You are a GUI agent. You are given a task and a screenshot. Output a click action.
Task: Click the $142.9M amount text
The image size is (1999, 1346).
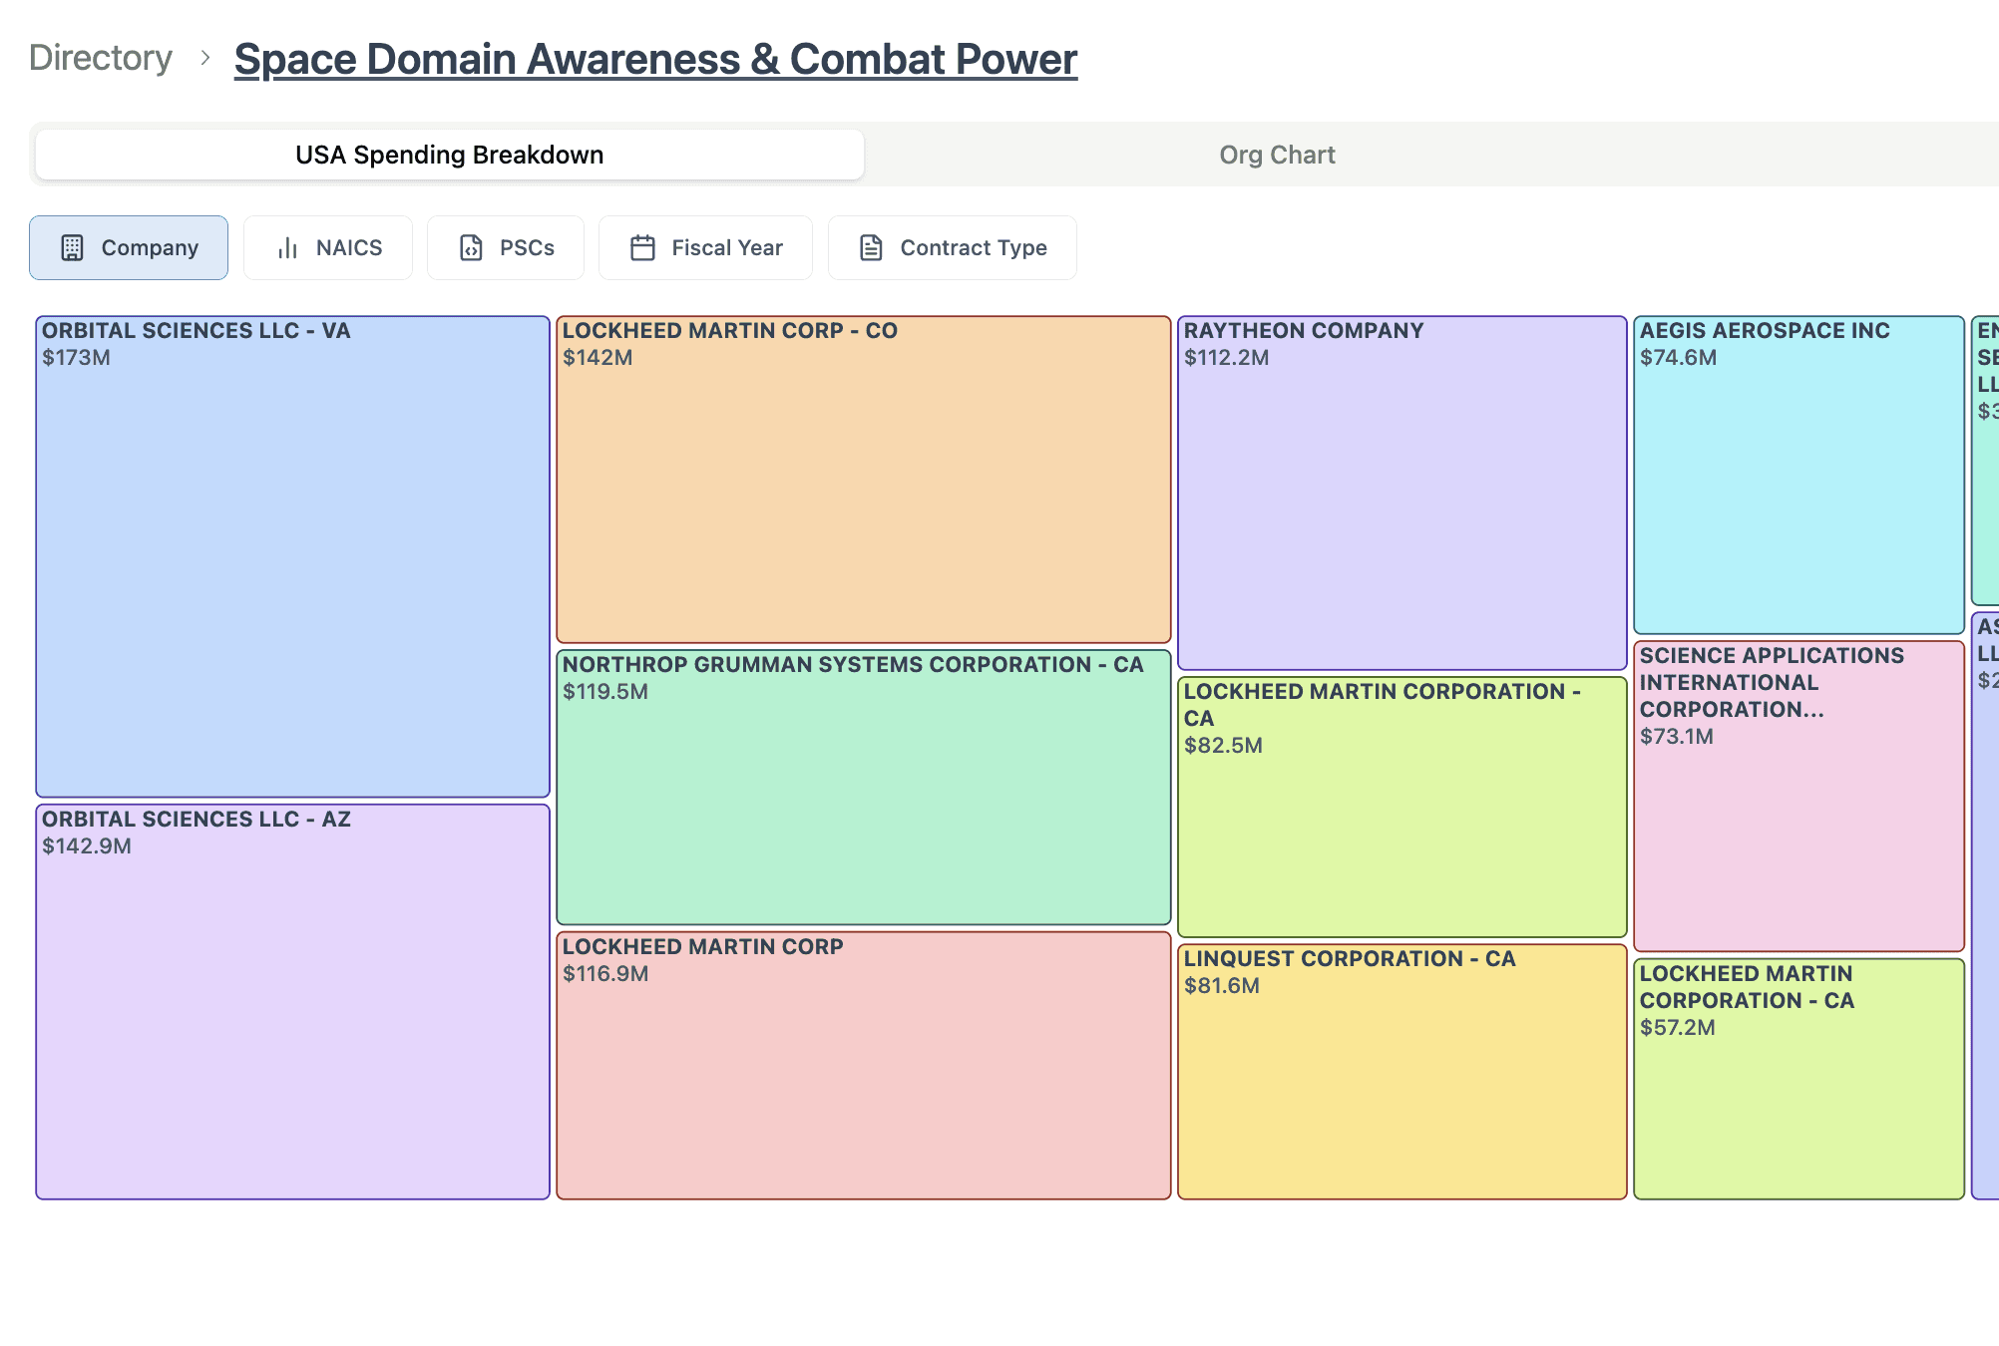[x=87, y=846]
